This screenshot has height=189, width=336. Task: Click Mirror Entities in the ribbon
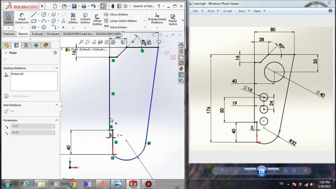tap(116, 15)
